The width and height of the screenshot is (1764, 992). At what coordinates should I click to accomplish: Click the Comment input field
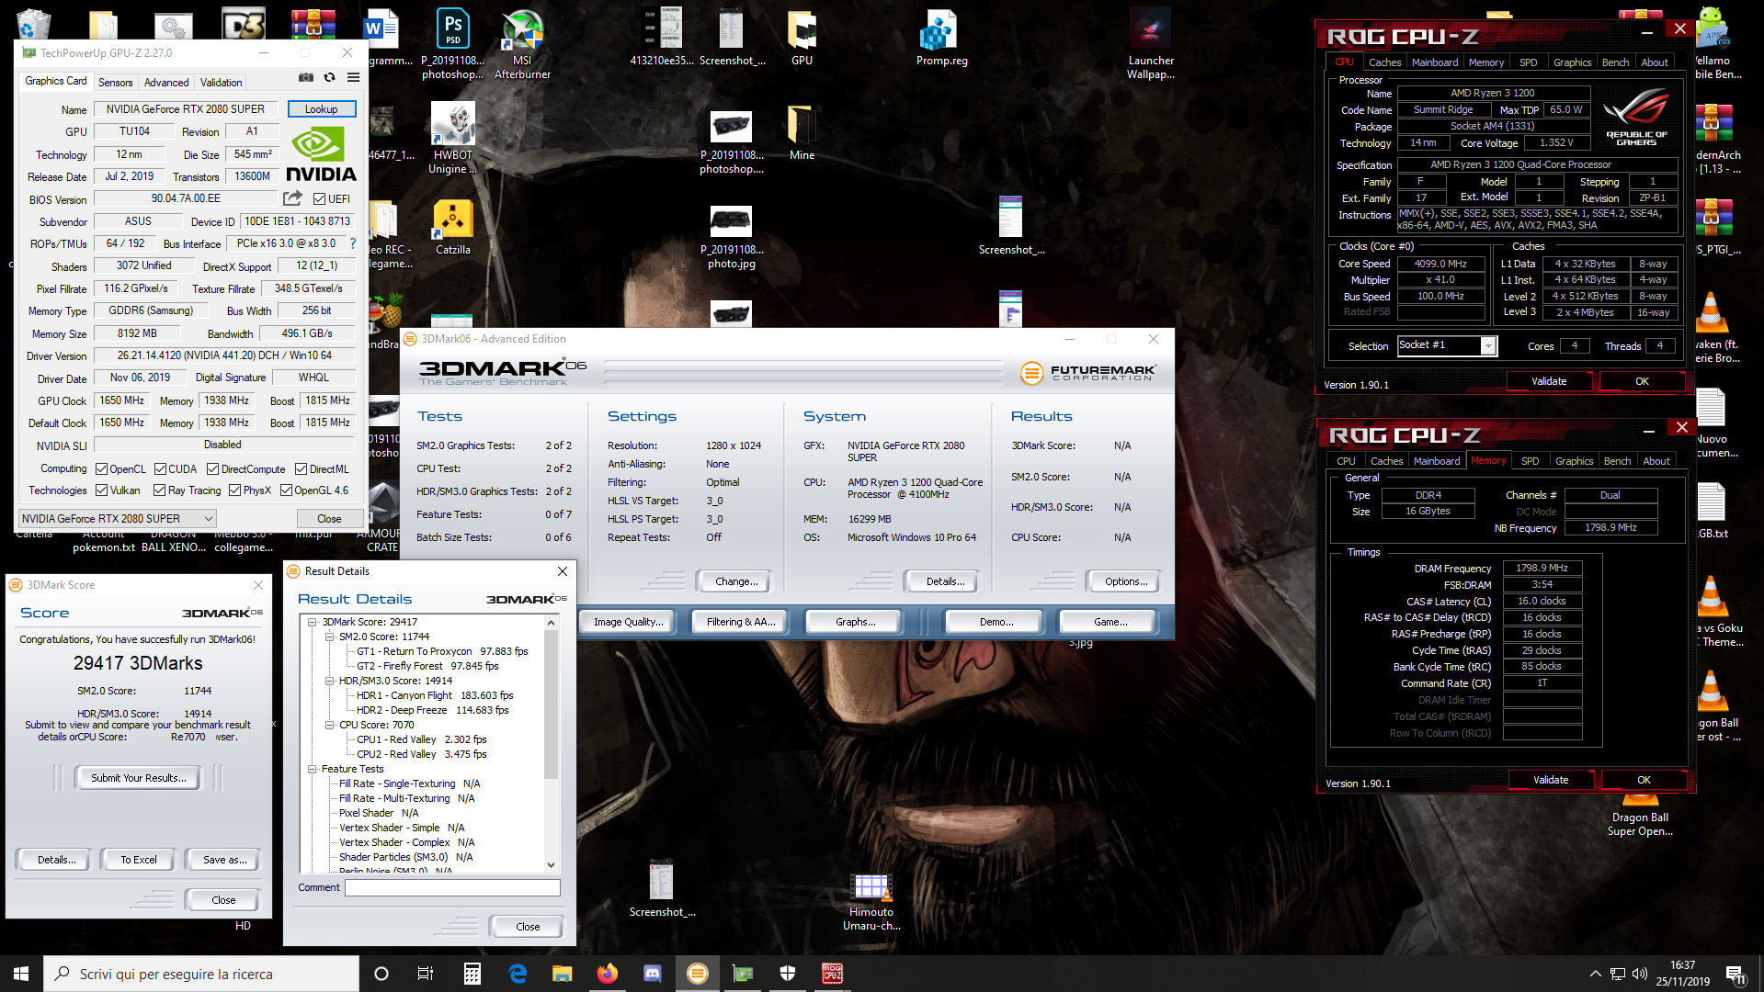pos(452,887)
